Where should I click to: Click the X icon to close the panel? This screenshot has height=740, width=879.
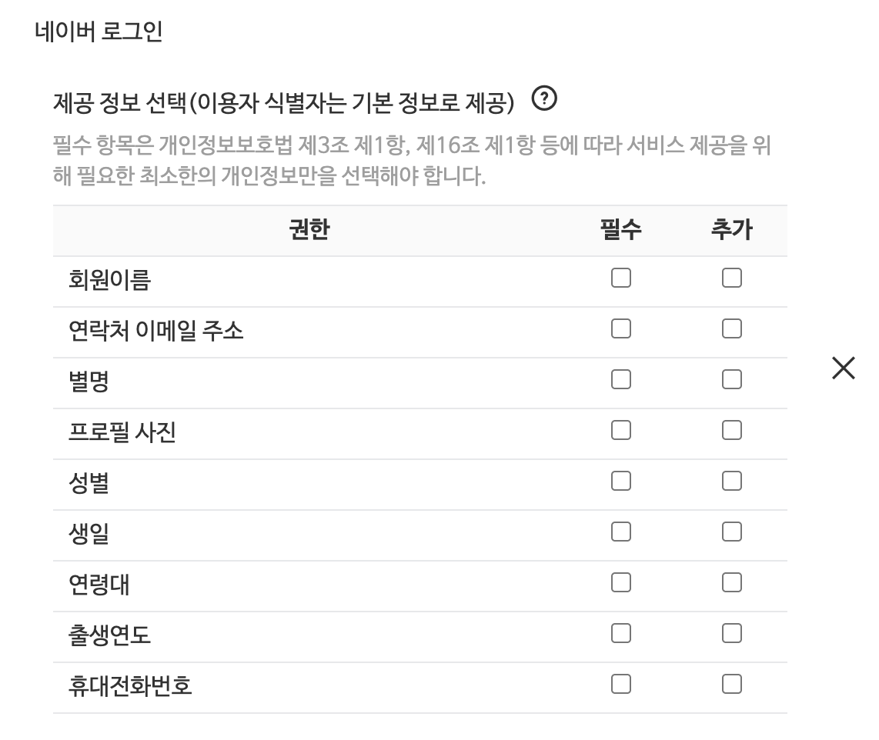click(844, 368)
